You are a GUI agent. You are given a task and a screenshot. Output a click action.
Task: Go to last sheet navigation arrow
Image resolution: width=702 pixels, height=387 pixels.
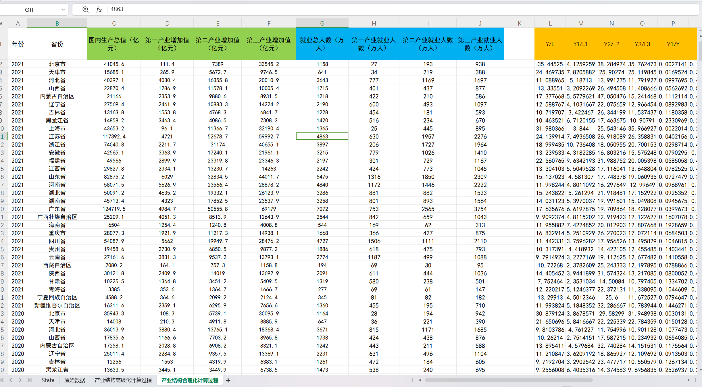pos(29,380)
